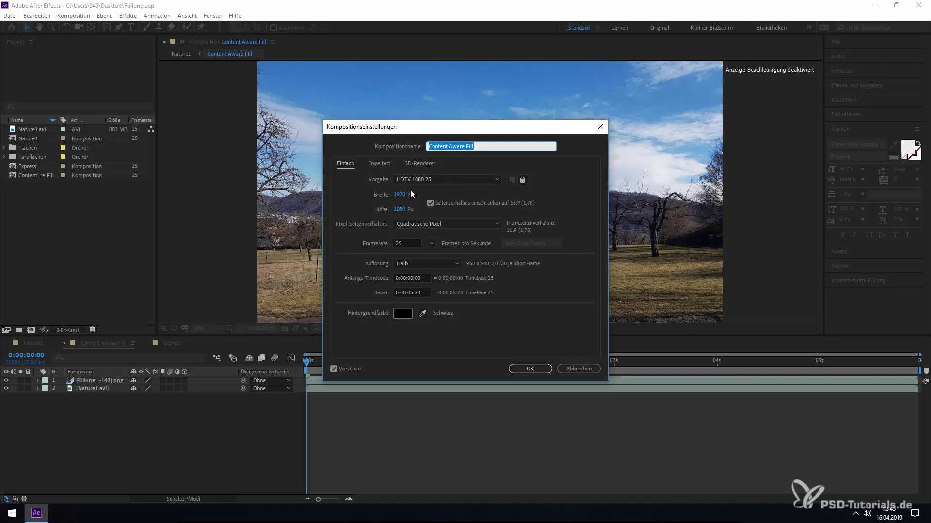Image resolution: width=931 pixels, height=523 pixels.
Task: Click the Nature1 breadcrumb in viewer
Action: [181, 54]
